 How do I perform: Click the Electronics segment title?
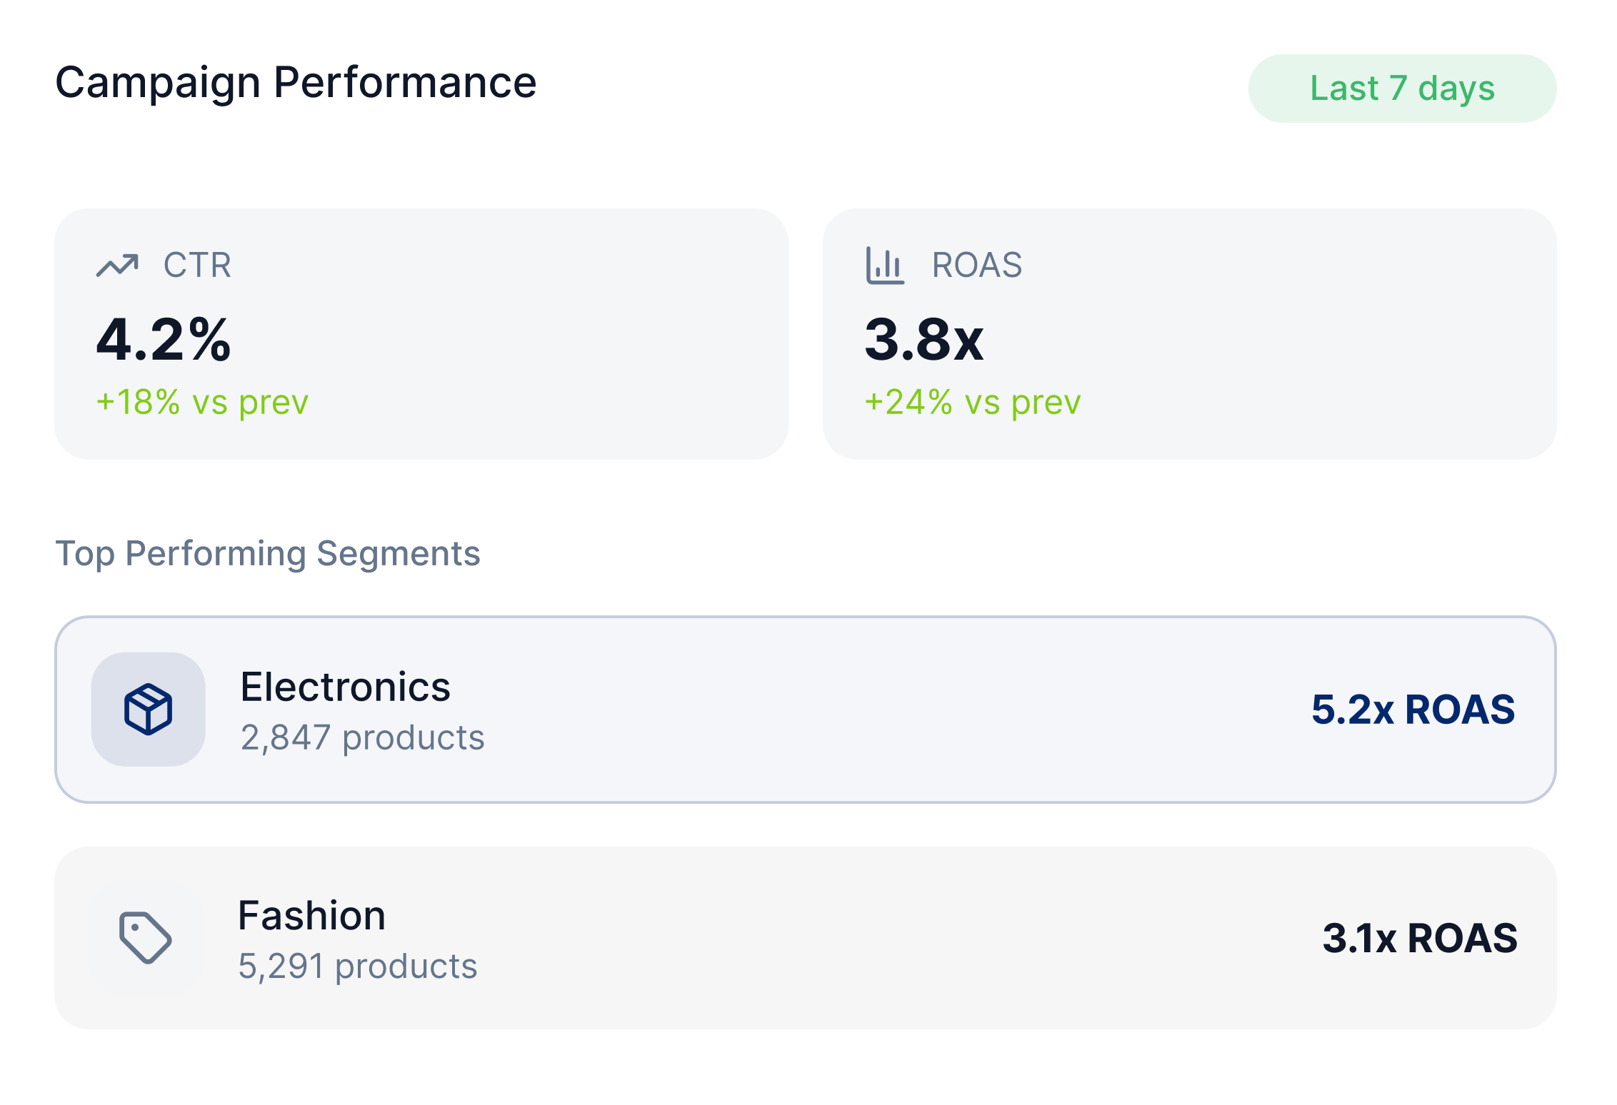click(x=345, y=687)
